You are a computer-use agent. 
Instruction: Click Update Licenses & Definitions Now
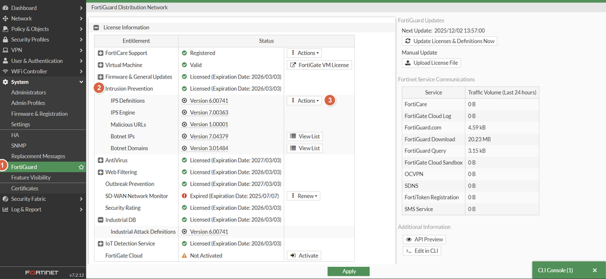pos(450,41)
